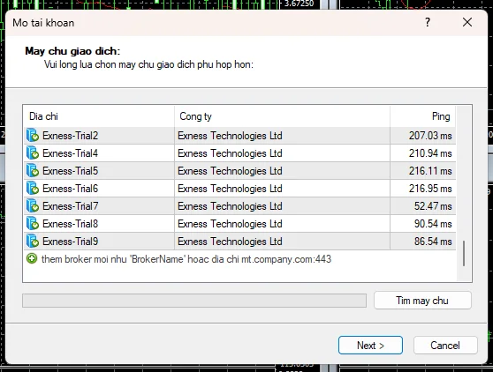Select Exness-Trial9 in the list

[239, 242]
